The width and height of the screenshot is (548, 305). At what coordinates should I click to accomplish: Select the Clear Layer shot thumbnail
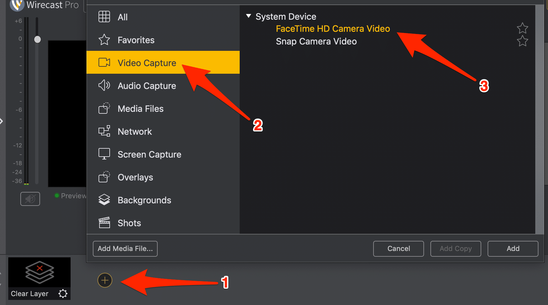(x=39, y=279)
